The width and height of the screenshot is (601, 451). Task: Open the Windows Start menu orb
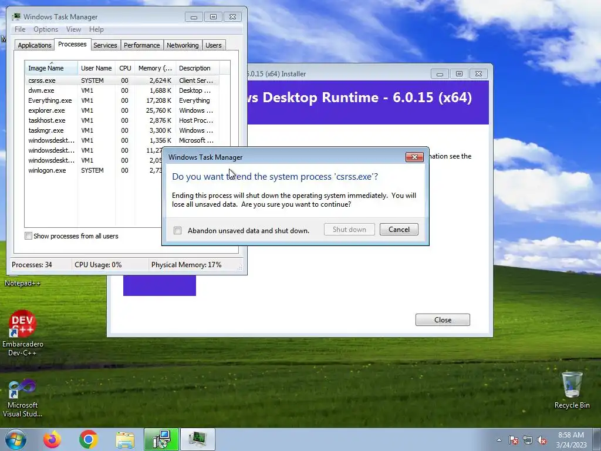(16, 439)
